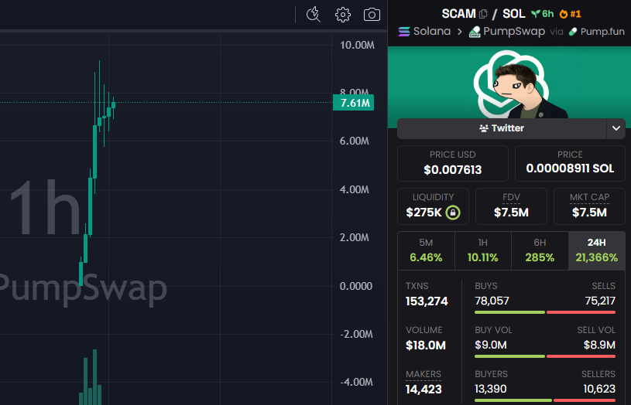The height and width of the screenshot is (405, 631).
Task: Click the FDV $7.5M box
Action: point(511,206)
